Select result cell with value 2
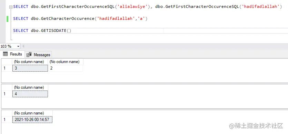The height and width of the screenshot is (134, 288). pos(66,68)
